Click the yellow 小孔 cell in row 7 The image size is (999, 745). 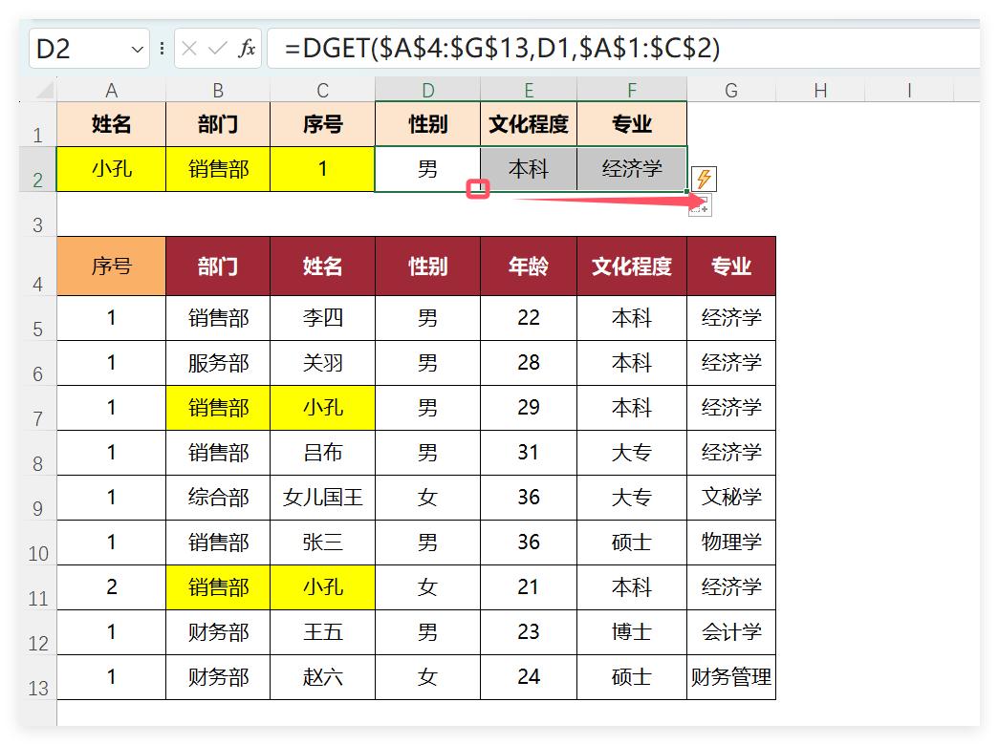[322, 408]
